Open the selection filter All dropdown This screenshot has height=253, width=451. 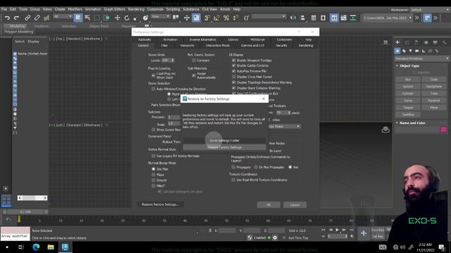[63, 17]
